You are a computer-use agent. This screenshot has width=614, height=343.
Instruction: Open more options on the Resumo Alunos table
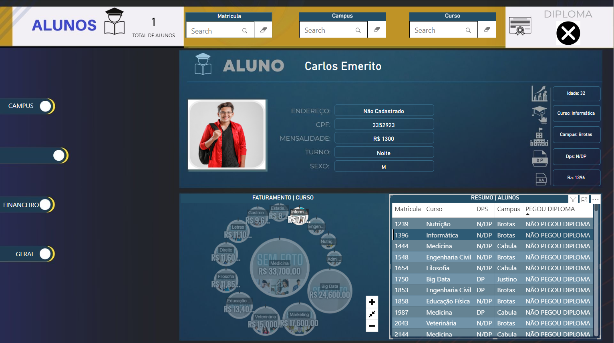[x=596, y=199]
